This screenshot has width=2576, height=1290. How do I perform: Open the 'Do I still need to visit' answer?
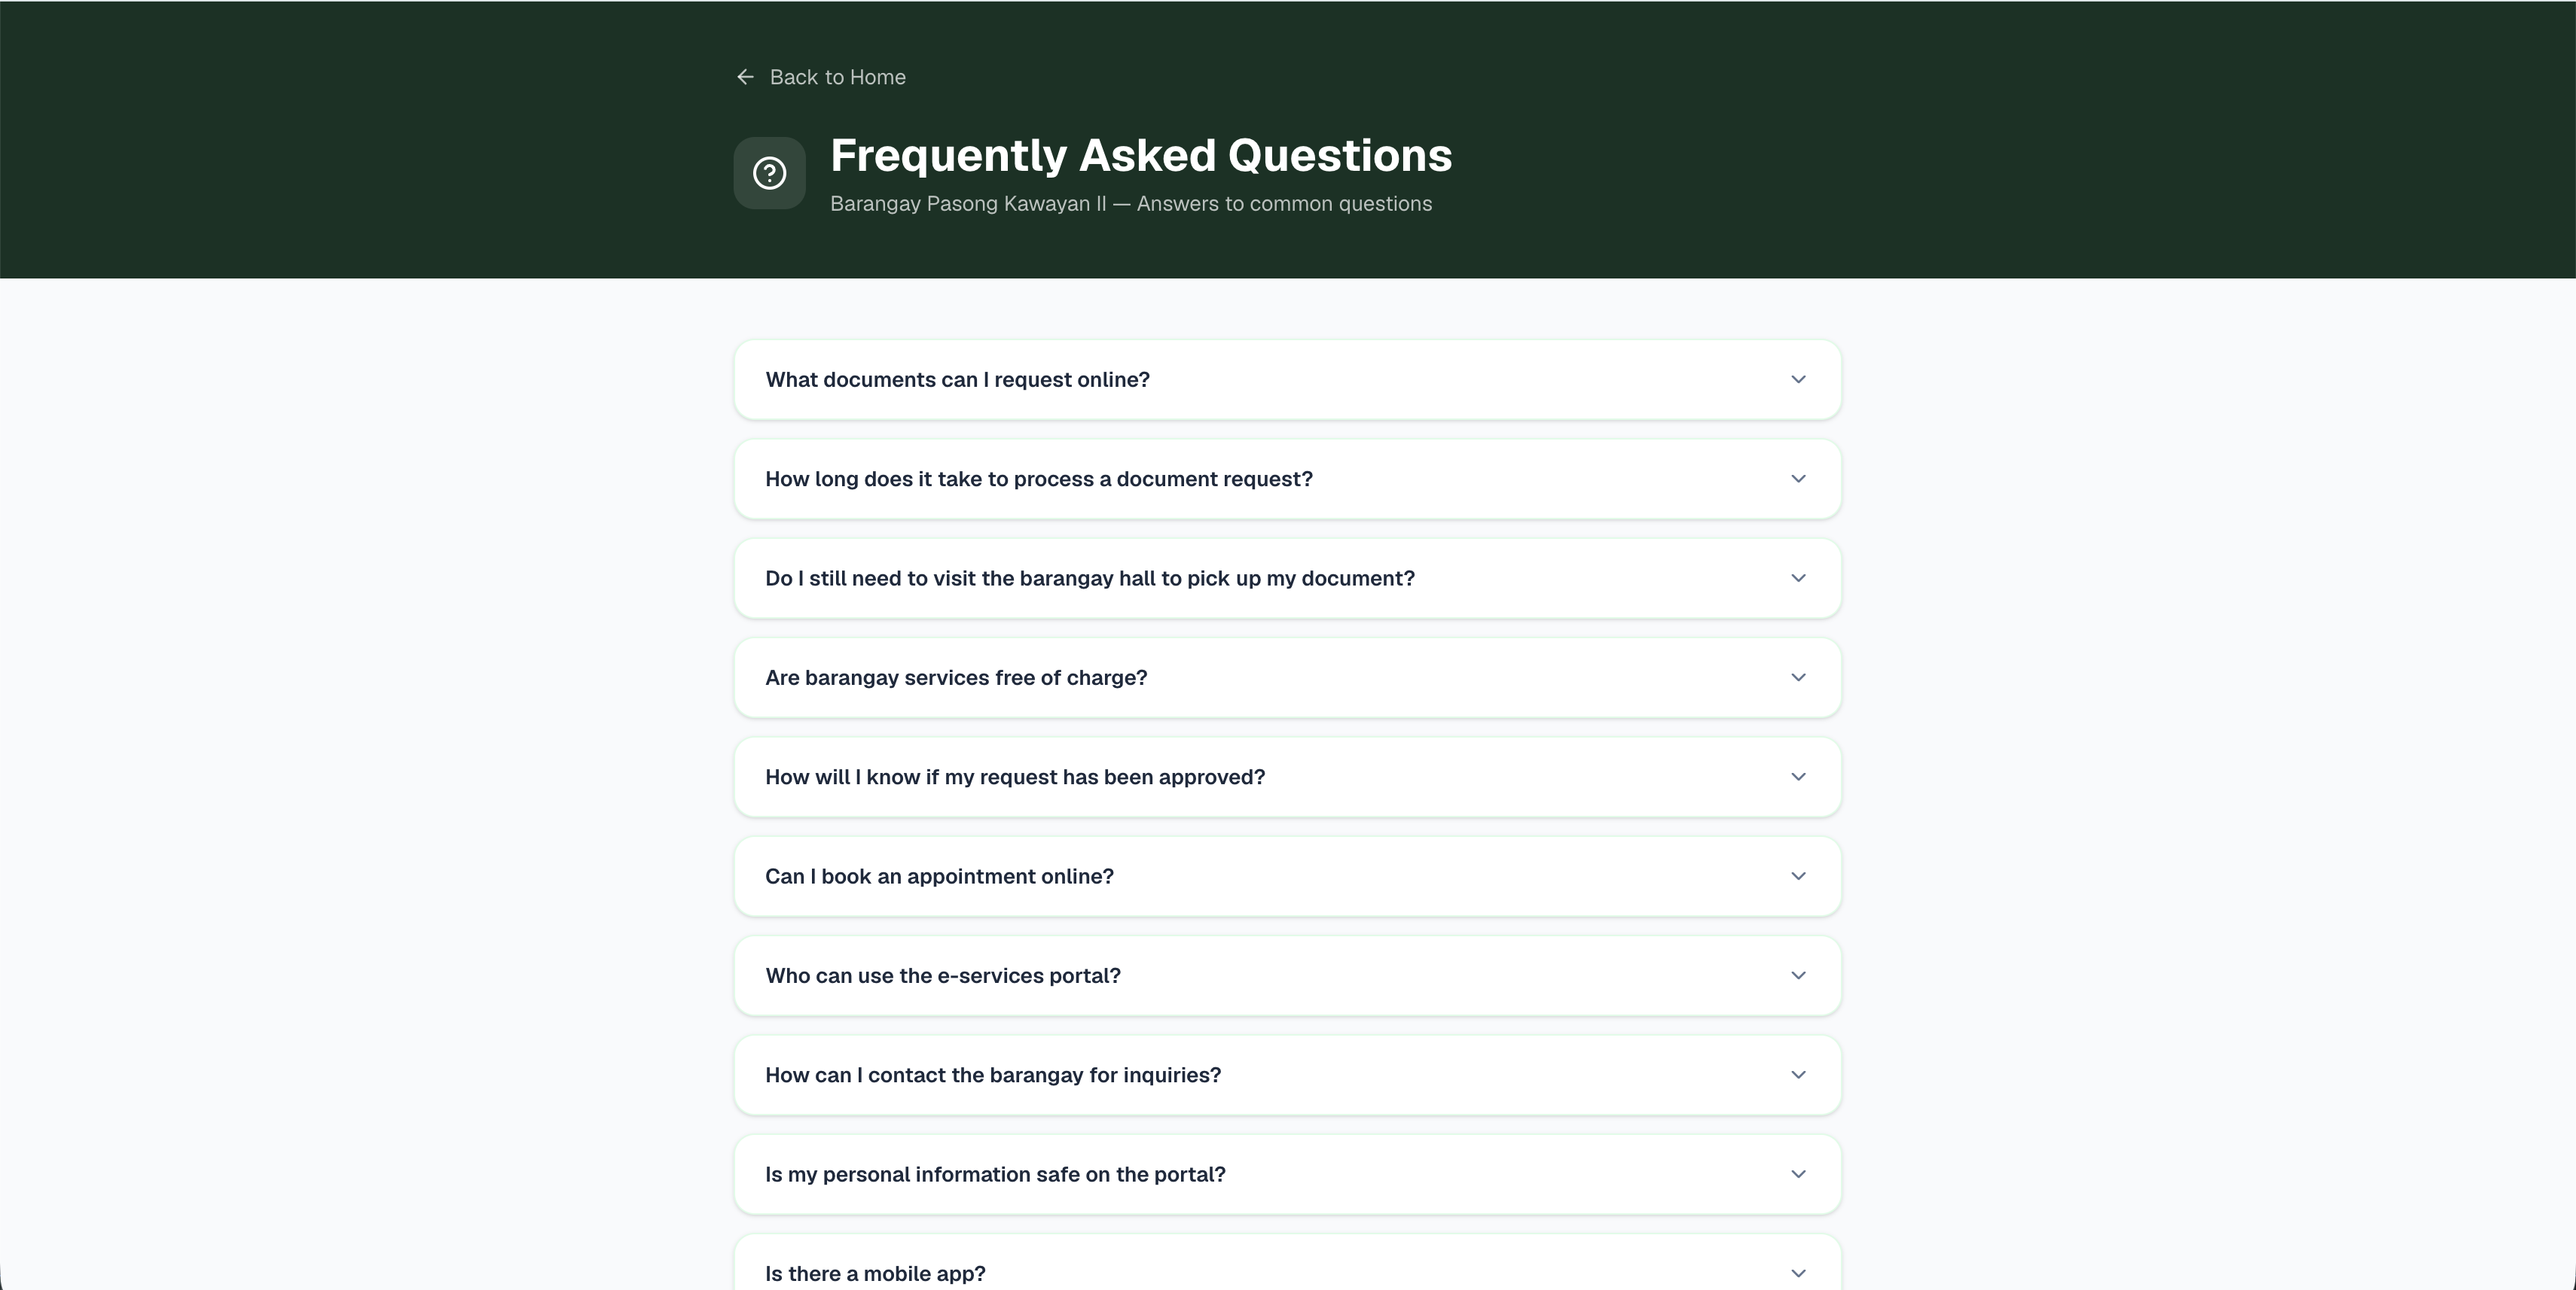pos(1287,579)
